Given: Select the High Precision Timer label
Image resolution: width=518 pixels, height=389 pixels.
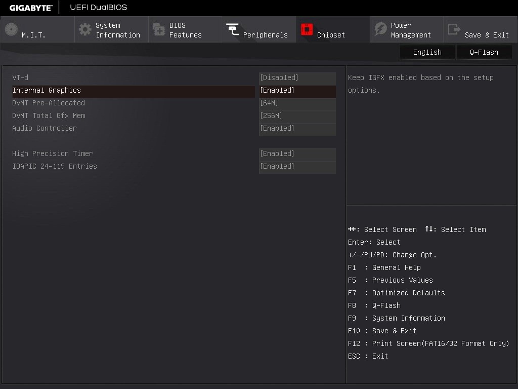Looking at the screenshot, I should click(x=53, y=153).
